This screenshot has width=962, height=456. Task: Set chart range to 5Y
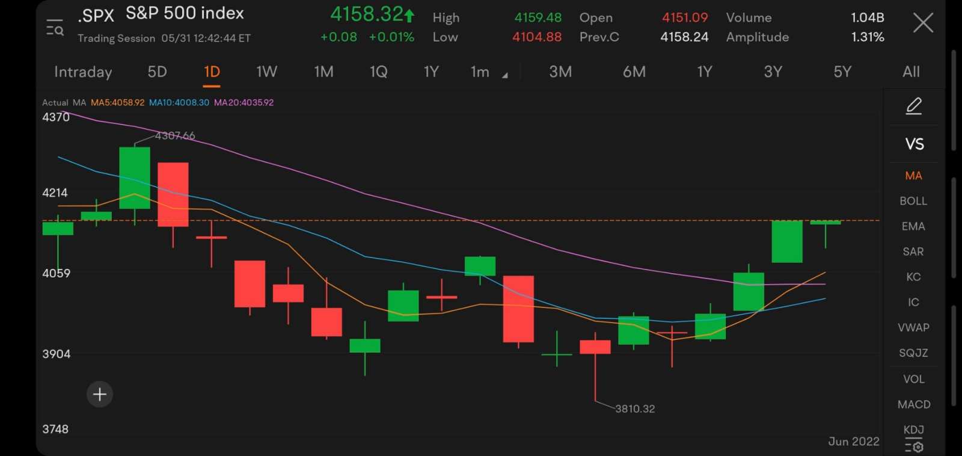coord(842,72)
